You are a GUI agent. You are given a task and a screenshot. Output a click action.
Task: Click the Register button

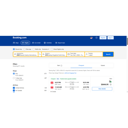(103, 38)
